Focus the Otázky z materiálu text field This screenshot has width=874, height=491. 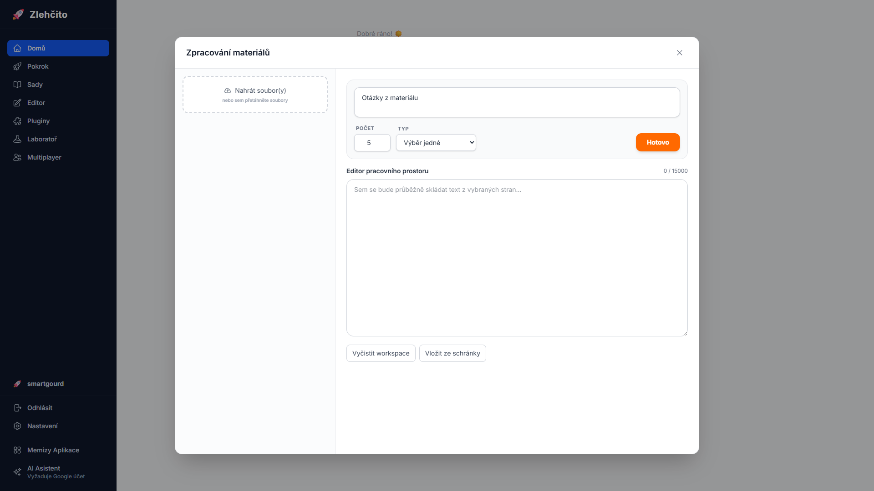pos(517,102)
